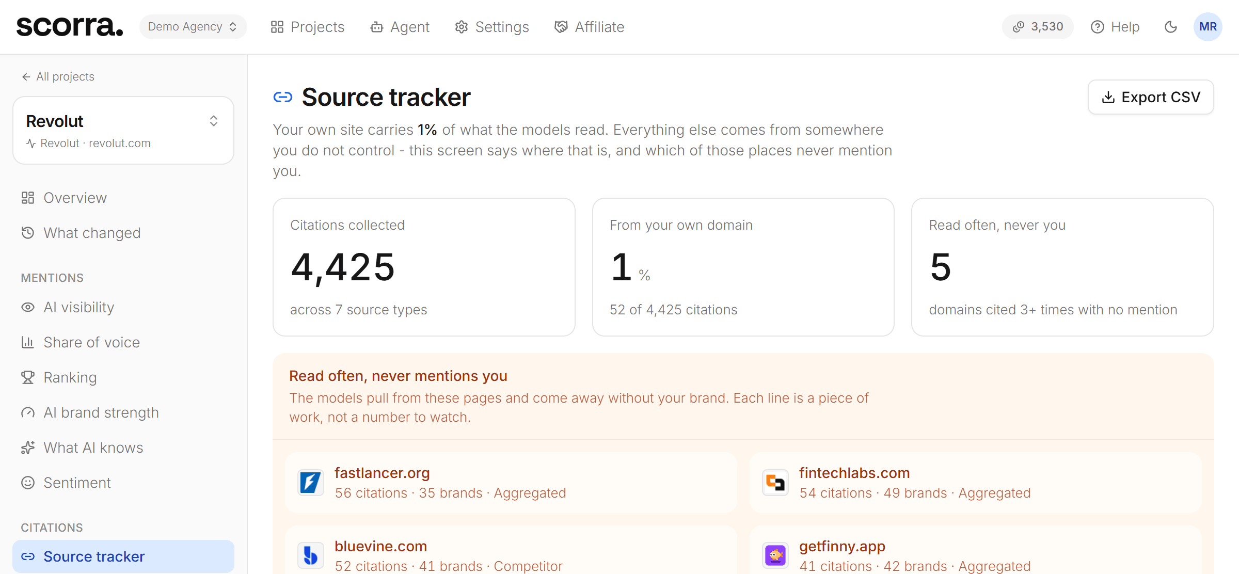The height and width of the screenshot is (574, 1239).
Task: Open the fintechlabs.com source link
Action: (854, 473)
